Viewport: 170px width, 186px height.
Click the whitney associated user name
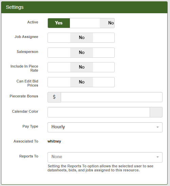point(54,142)
